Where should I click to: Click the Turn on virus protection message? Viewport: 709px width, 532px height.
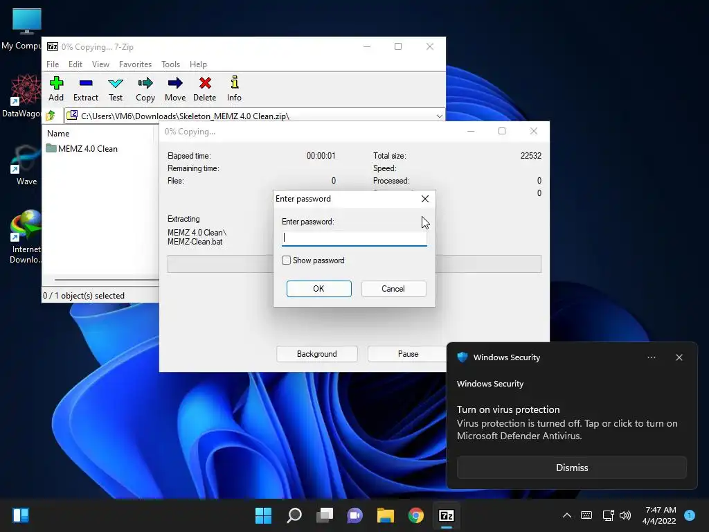click(567, 423)
